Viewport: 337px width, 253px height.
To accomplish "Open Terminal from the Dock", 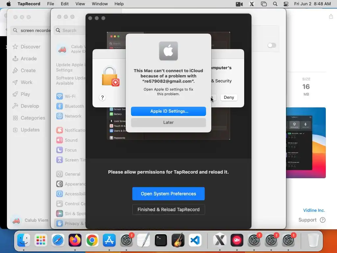I will point(161,240).
